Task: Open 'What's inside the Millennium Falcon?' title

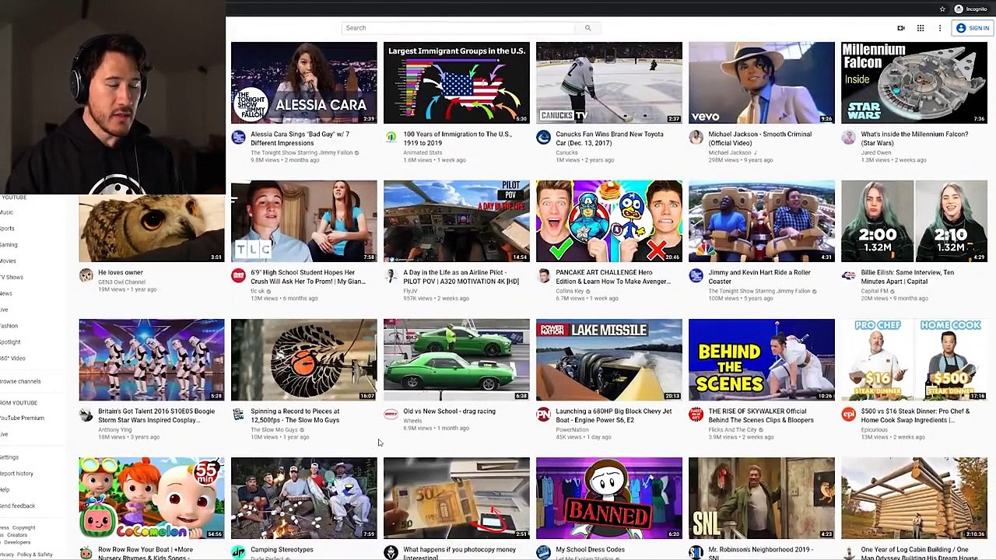Action: pos(914,138)
